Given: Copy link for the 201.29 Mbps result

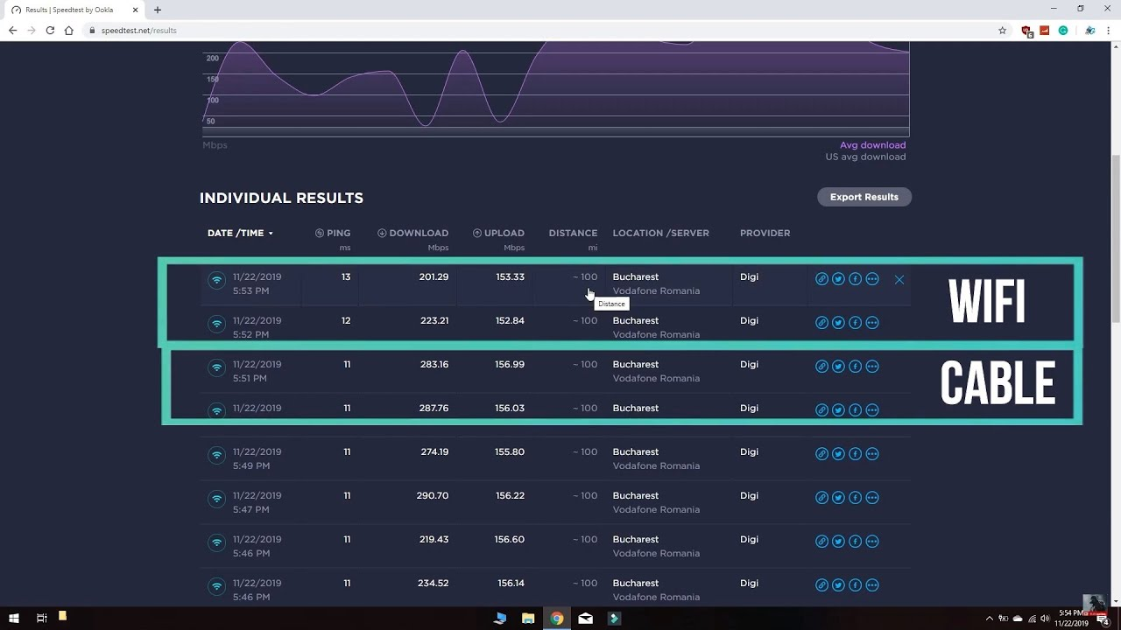Looking at the screenshot, I should point(821,279).
